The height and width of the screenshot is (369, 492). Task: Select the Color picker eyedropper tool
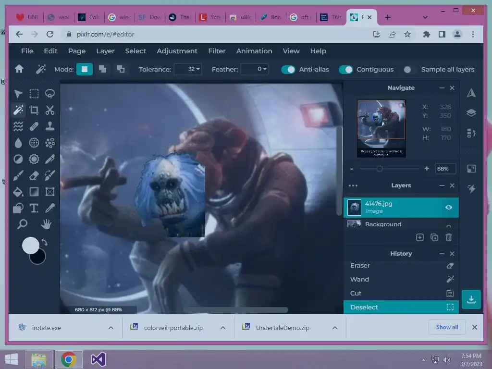pyautogui.click(x=50, y=208)
